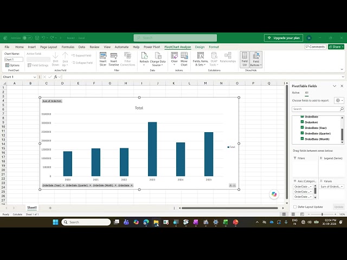Screen dimensions: 347x260
Task: Open Microsoft Edge from taskbar
Action: 146,222
